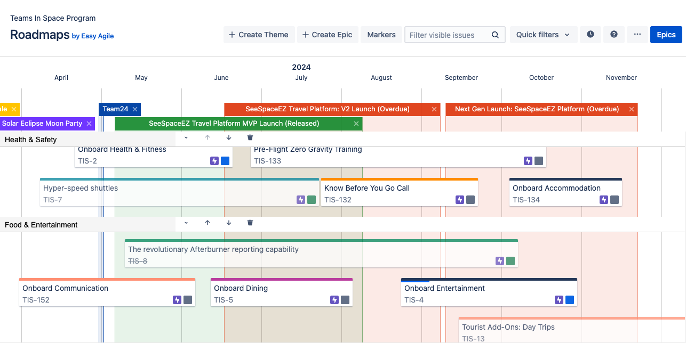This screenshot has width=686, height=343.
Task: Move Health & Safety theme down
Action: (229, 137)
